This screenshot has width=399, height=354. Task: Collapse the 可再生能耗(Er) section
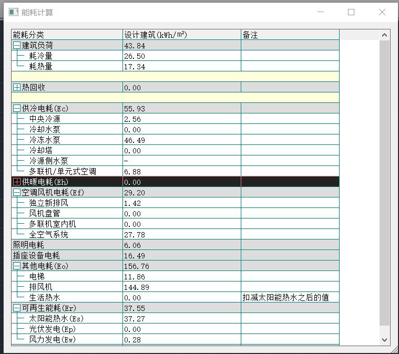click(x=17, y=308)
